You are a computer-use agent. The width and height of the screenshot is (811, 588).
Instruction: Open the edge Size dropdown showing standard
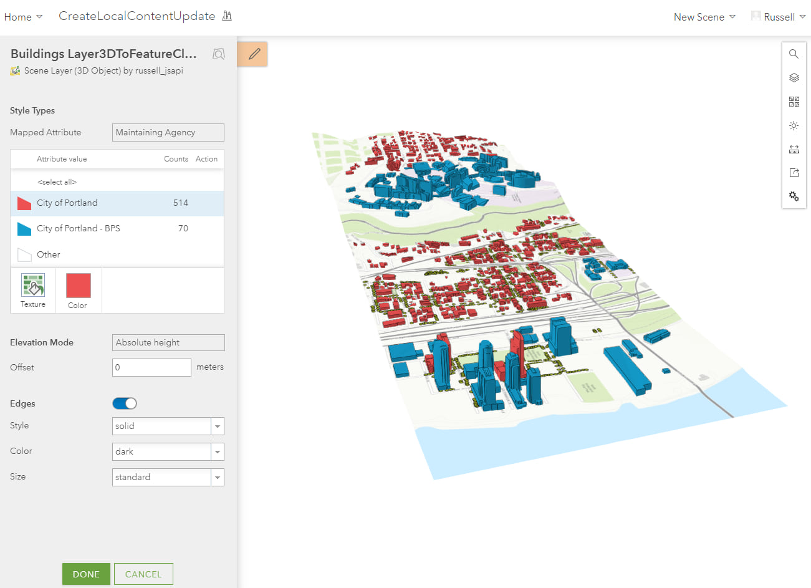(x=168, y=477)
